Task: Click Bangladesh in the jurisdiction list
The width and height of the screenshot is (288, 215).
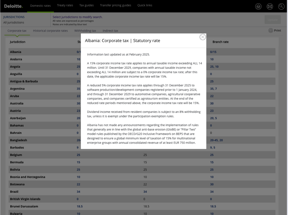Action: click(x=19, y=140)
